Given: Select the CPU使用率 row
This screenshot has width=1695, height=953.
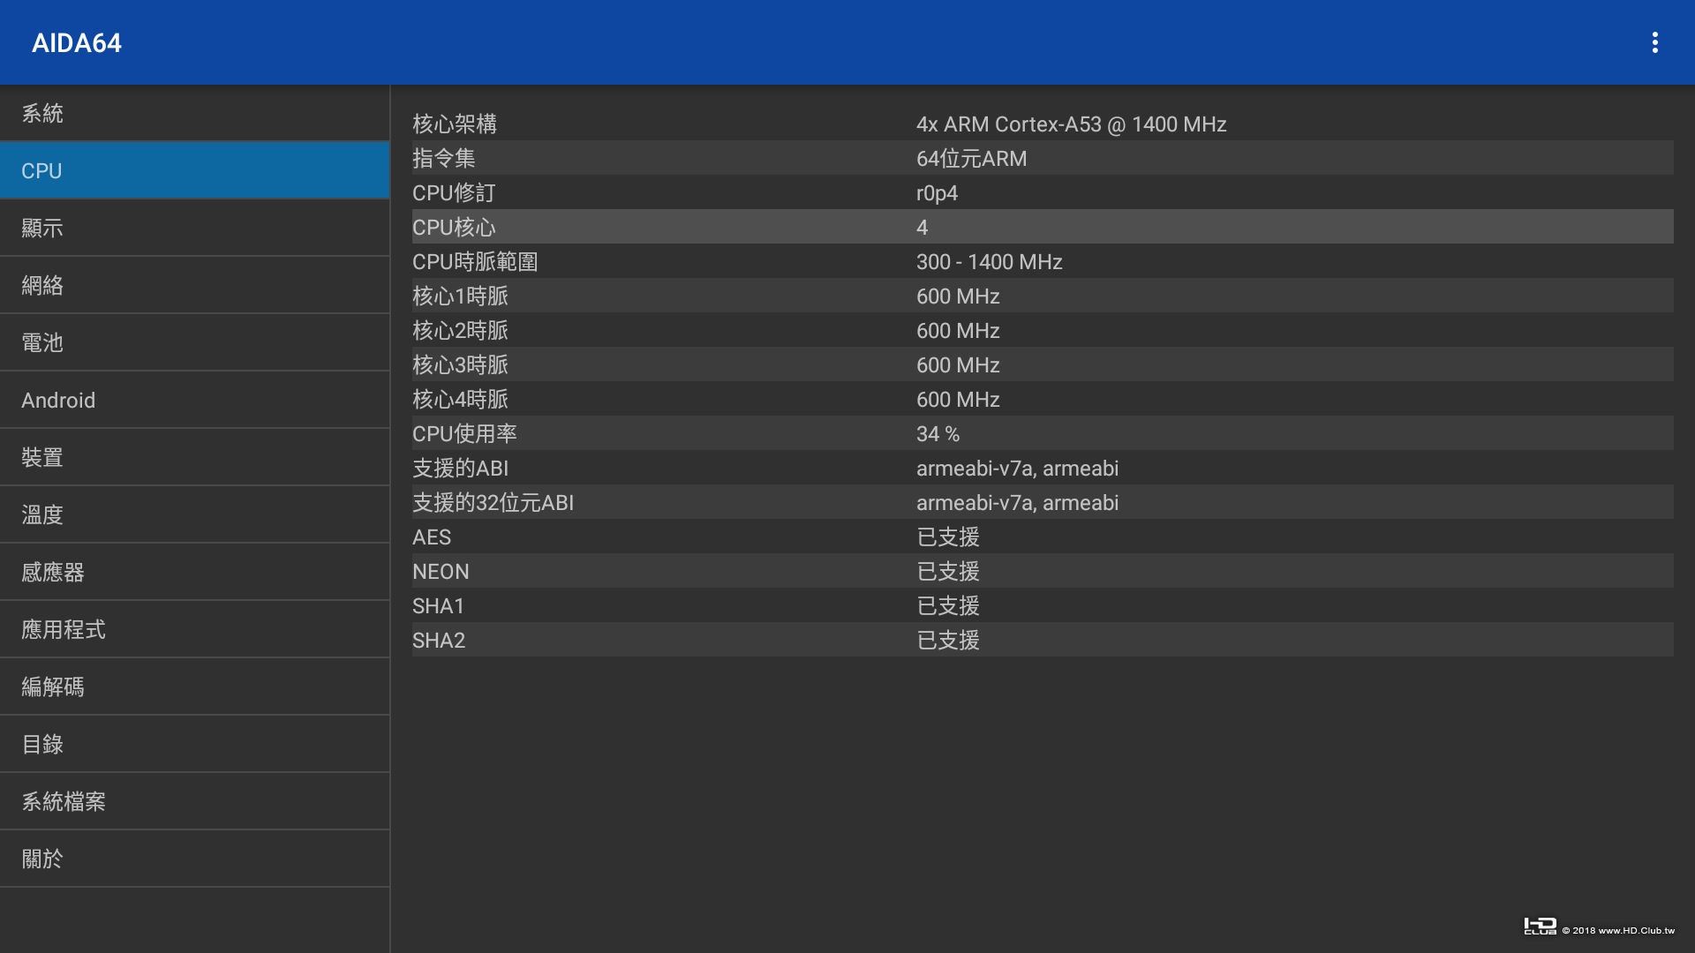Looking at the screenshot, I should tap(1043, 433).
